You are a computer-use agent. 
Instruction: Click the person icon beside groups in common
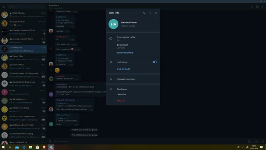coord(111,79)
